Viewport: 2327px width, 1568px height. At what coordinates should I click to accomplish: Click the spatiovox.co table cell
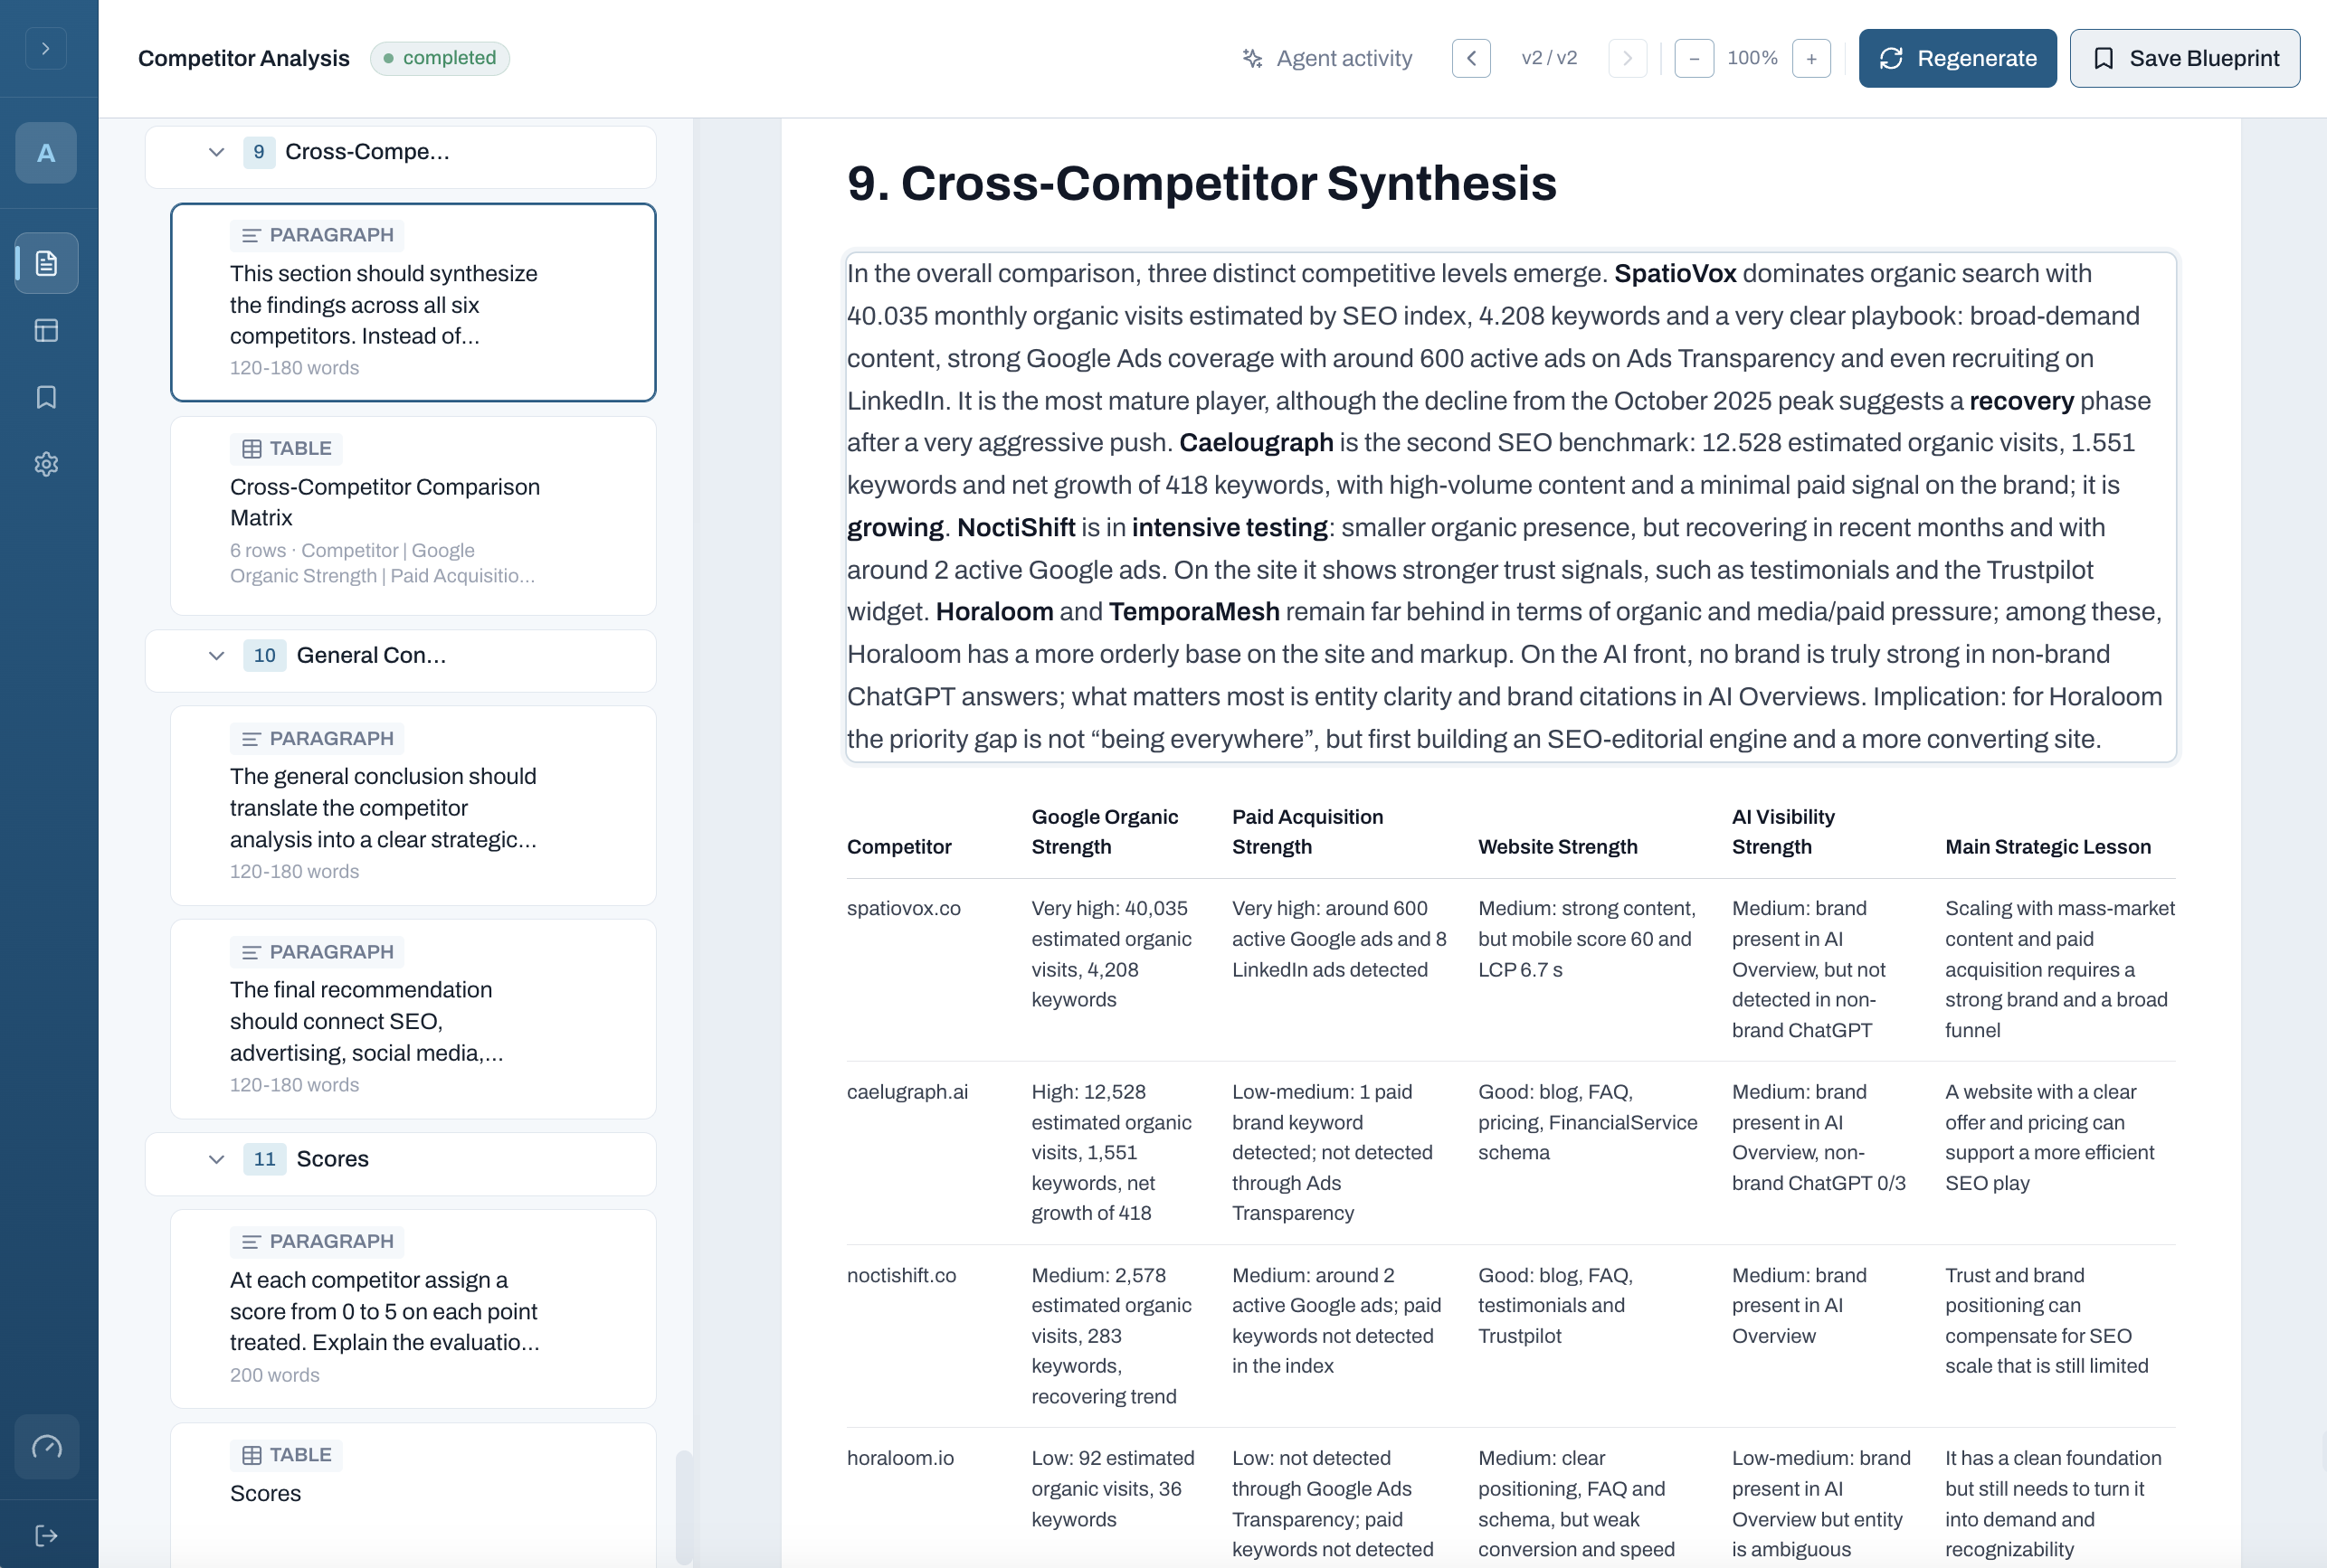tap(904, 908)
